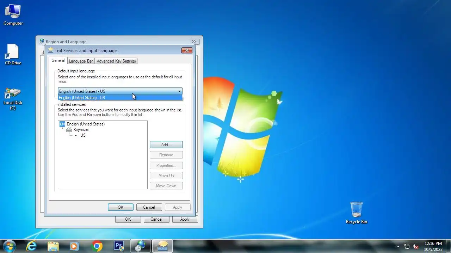Open the taskbar clock and date
Screen dimensions: 451x253
[433, 246]
